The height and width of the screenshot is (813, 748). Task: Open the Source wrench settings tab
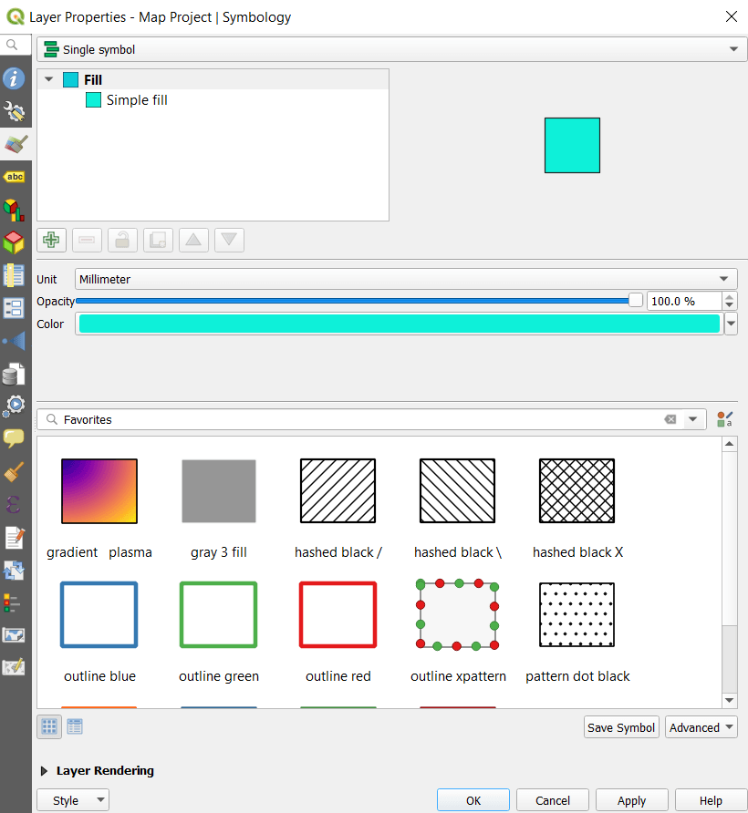click(14, 111)
